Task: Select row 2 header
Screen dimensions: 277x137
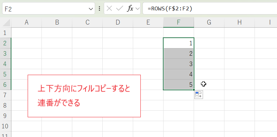Action: point(6,43)
